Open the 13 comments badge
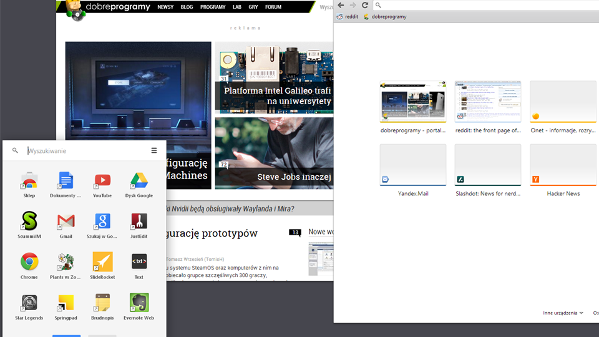The width and height of the screenshot is (599, 337). [x=295, y=232]
